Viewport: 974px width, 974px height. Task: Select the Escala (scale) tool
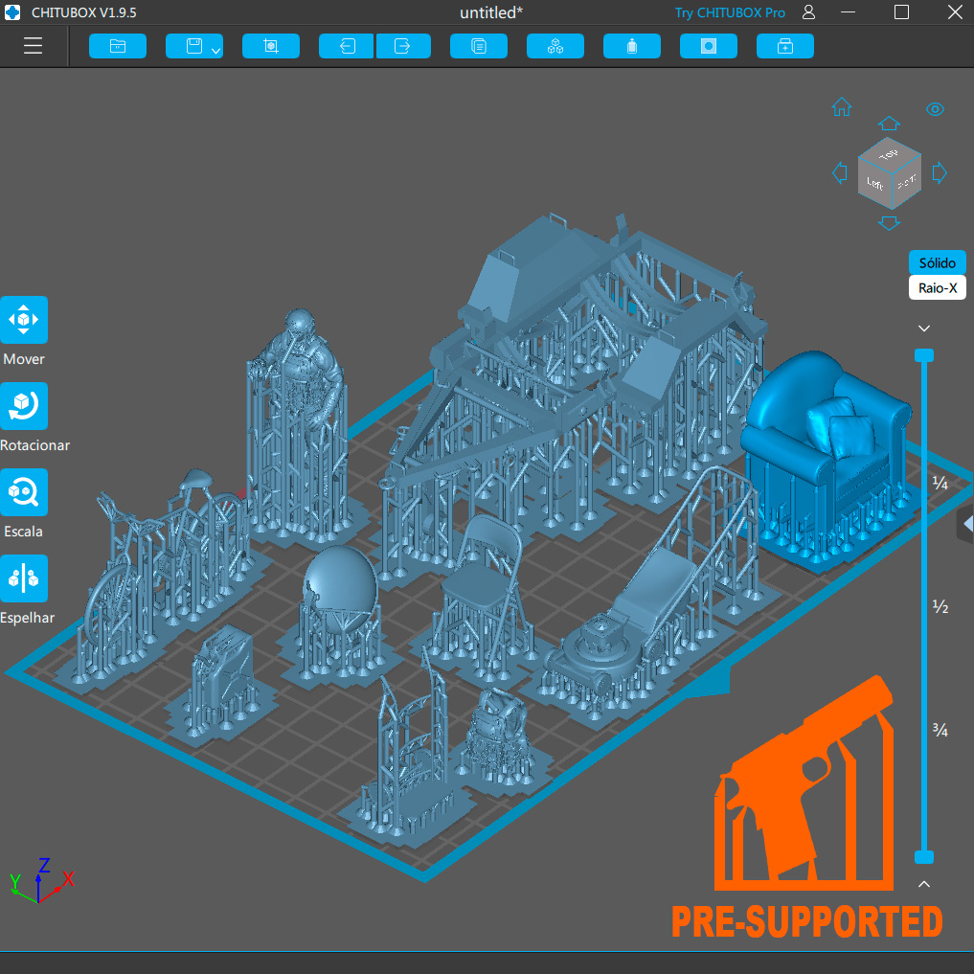(24, 492)
